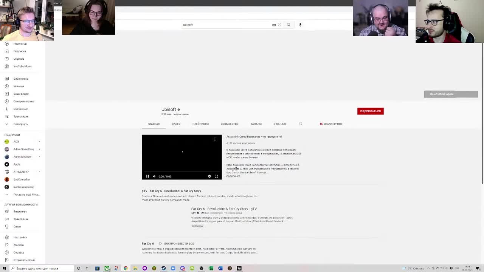Click the search field containing ubisoft
This screenshot has height=272, width=484.
tap(226, 25)
